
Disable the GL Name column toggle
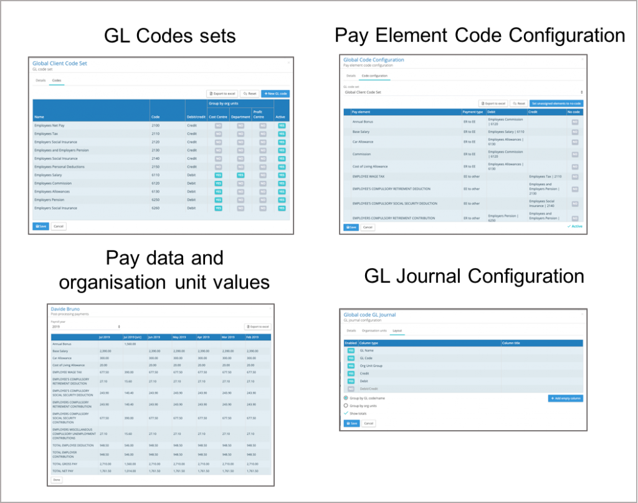tap(351, 351)
